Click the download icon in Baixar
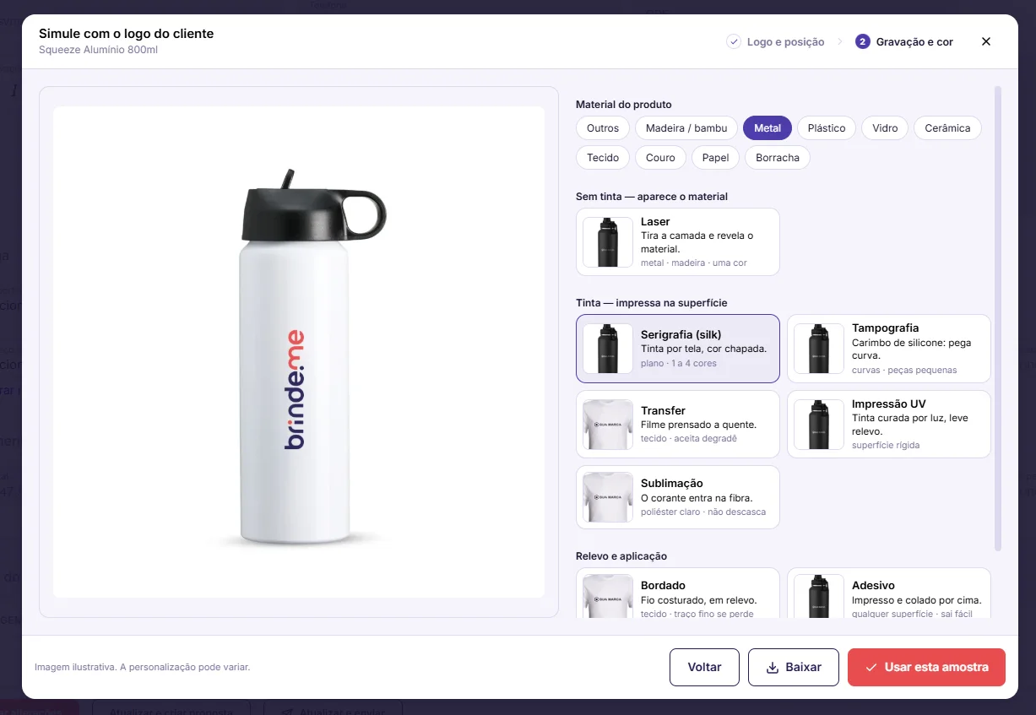1036x715 pixels. pos(772,667)
